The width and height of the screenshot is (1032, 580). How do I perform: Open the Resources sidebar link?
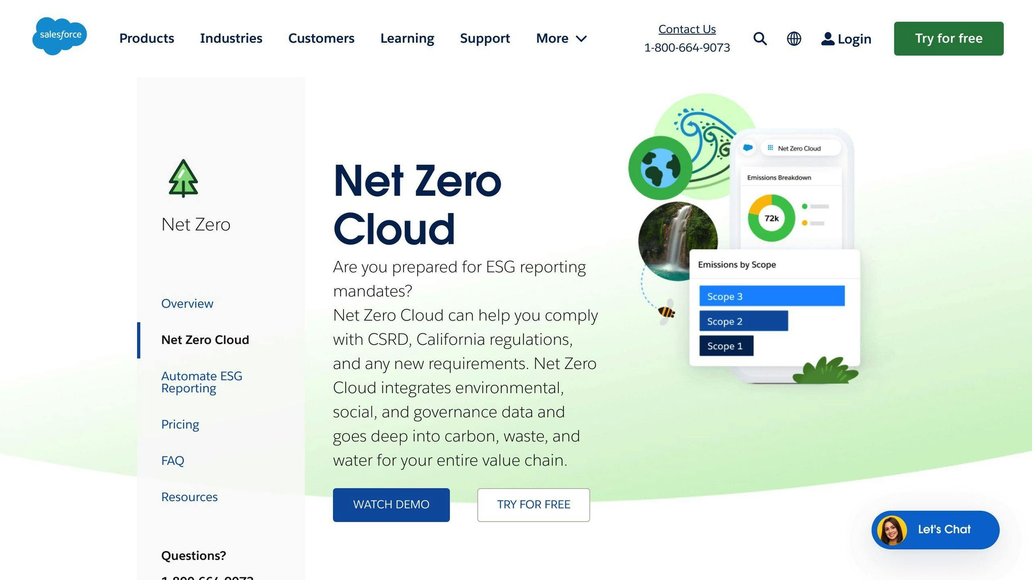[x=189, y=497]
